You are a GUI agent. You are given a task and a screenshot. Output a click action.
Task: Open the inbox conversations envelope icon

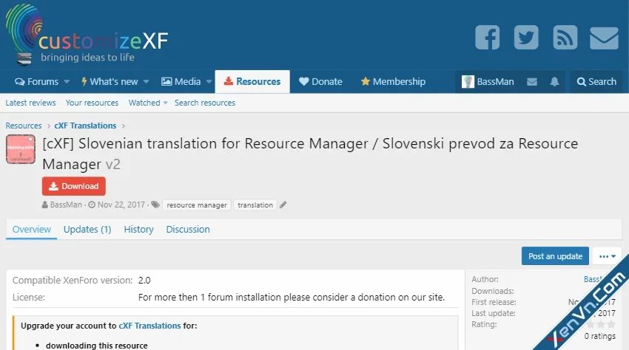point(532,82)
